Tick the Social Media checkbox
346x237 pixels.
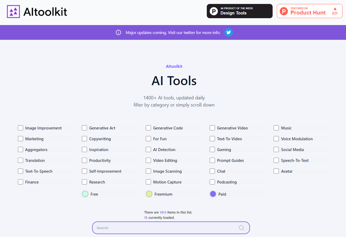(277, 150)
